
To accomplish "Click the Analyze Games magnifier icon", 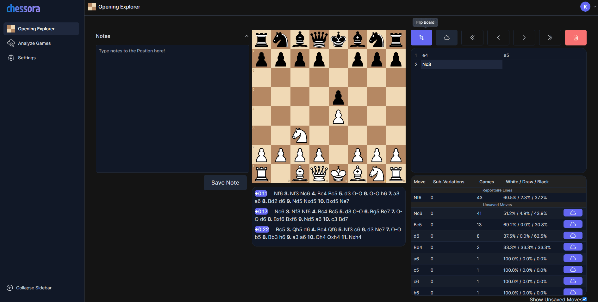I will coord(11,43).
